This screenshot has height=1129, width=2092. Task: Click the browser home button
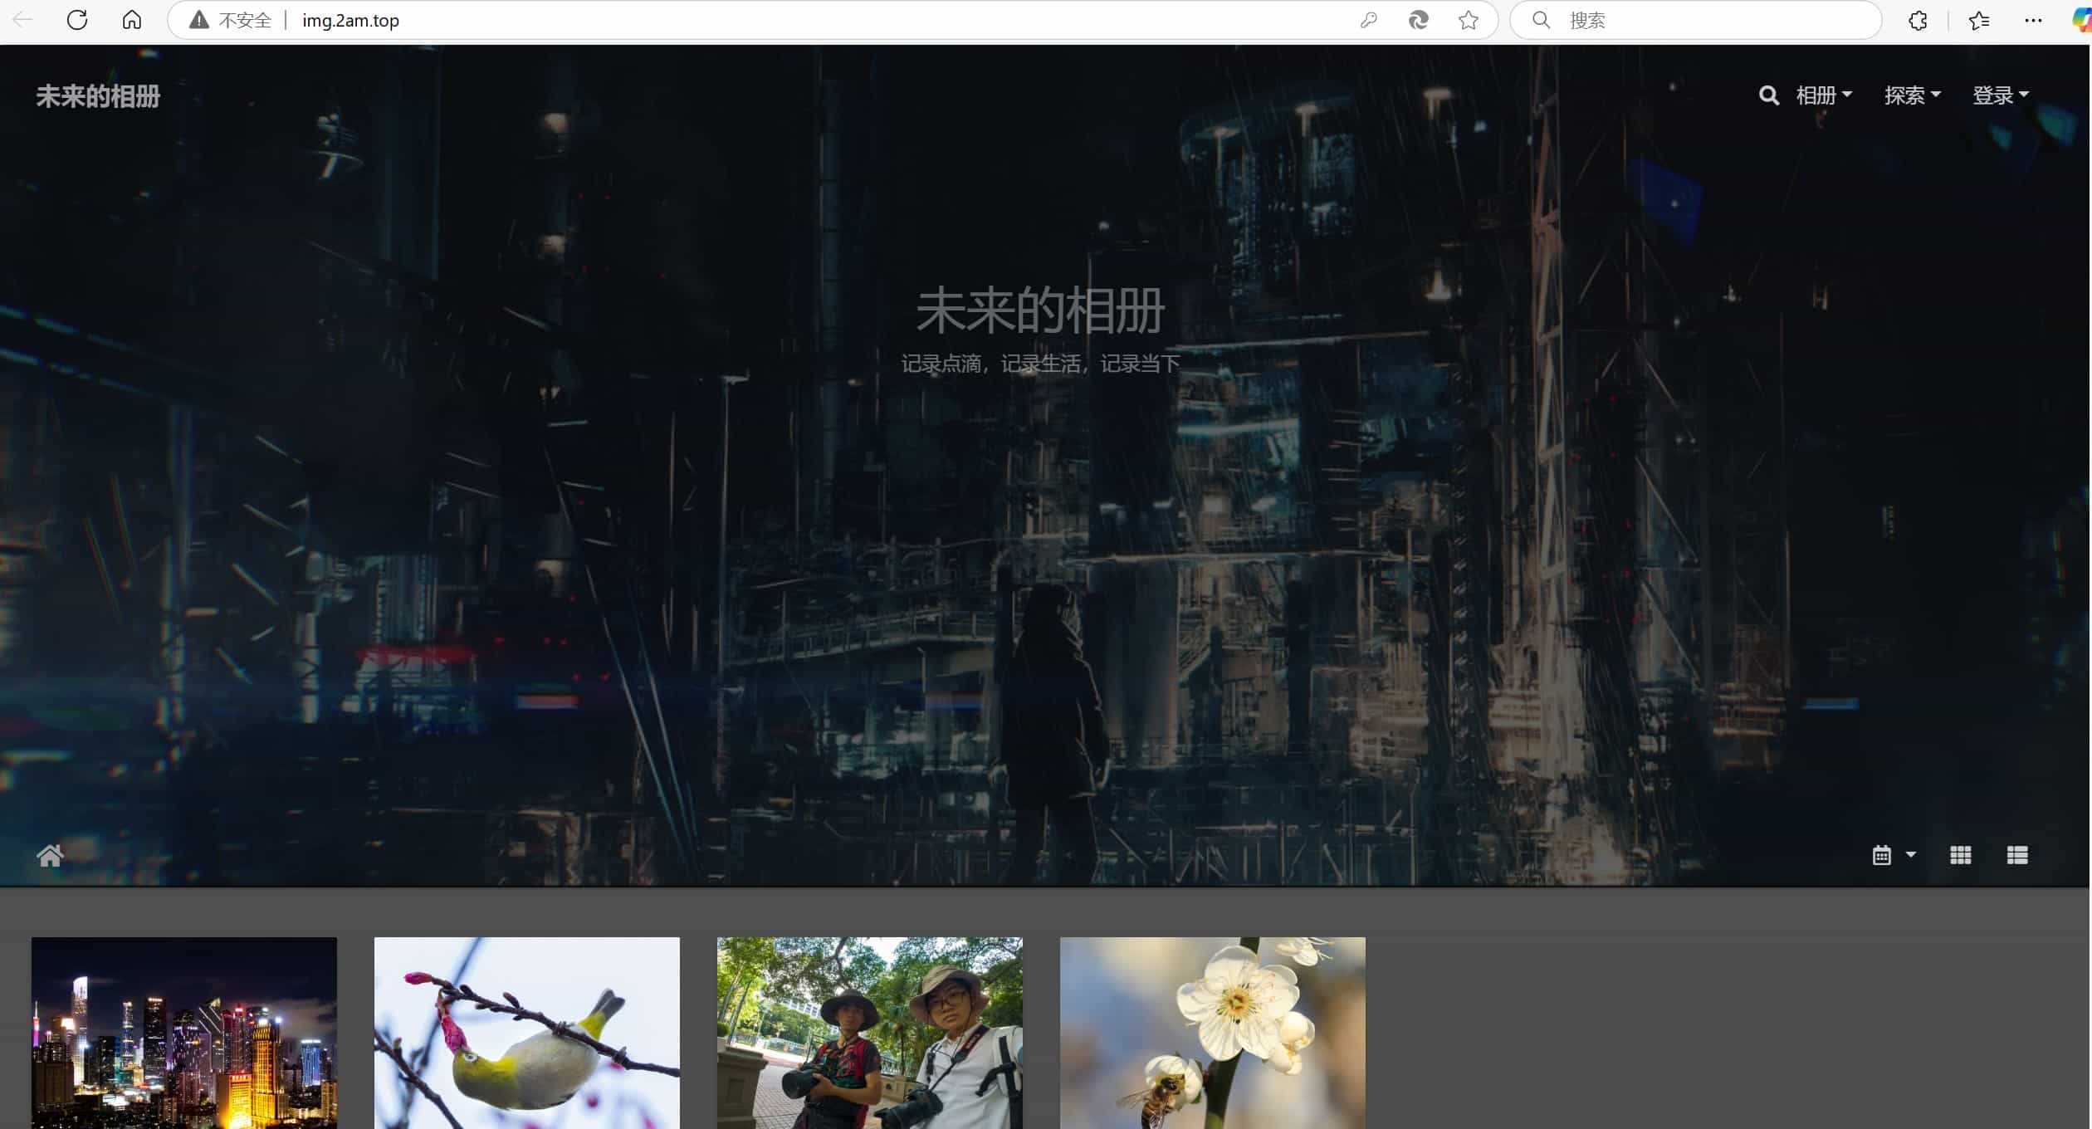[132, 20]
